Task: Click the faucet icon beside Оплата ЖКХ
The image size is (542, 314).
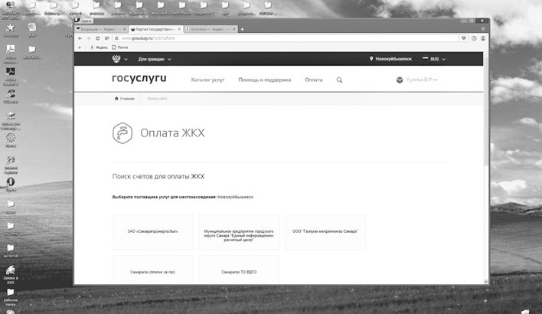Action: (122, 133)
